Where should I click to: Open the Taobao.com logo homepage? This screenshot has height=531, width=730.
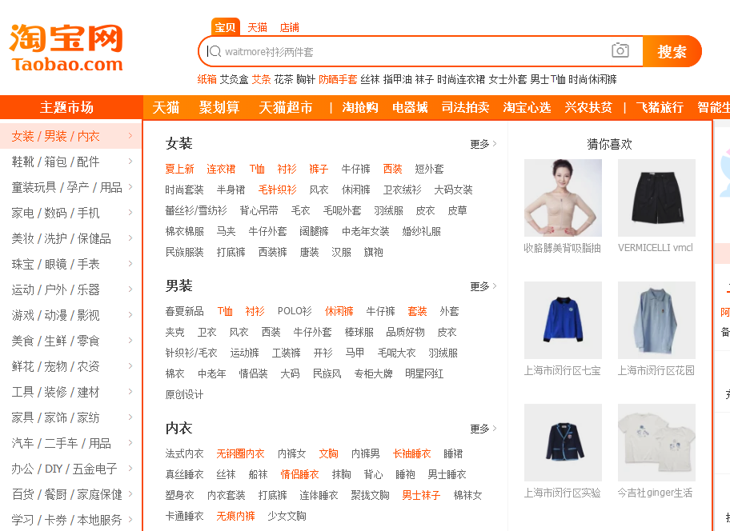pos(66,48)
